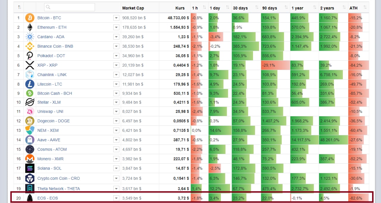
Task: Click Bitcoin market cap 908,520 bn $
Action: (134, 18)
